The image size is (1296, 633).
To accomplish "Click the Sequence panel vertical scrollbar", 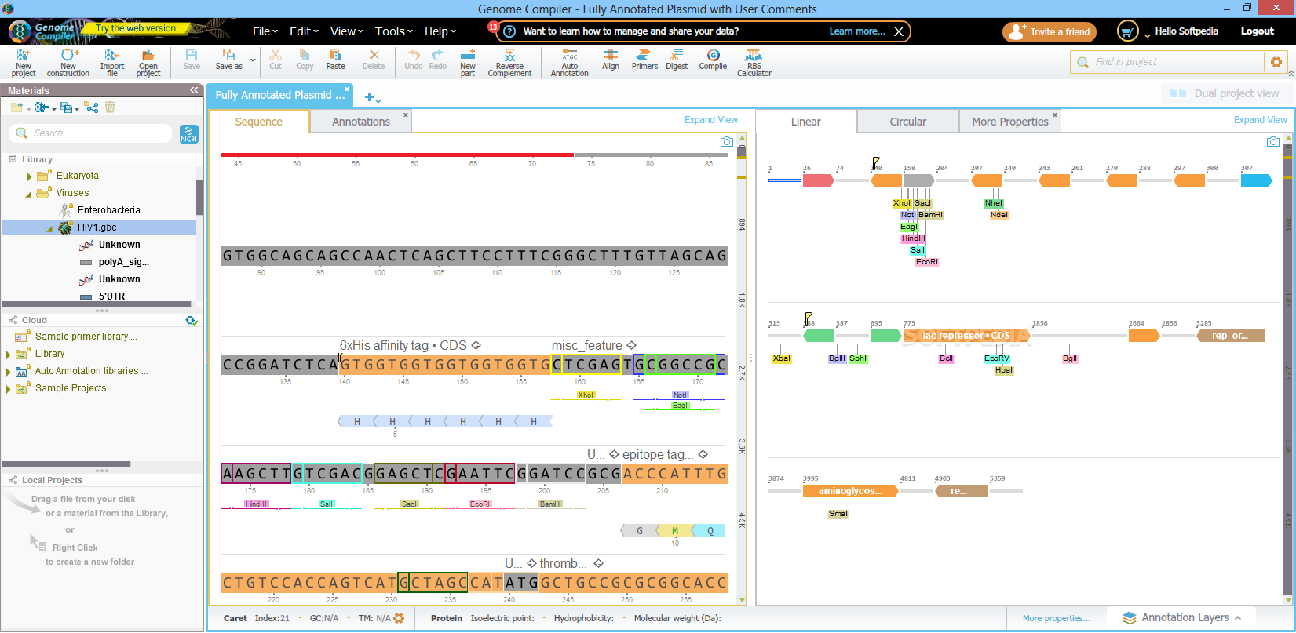I will 741,369.
